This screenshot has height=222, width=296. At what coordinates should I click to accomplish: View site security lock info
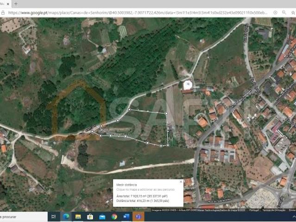coord(3,13)
